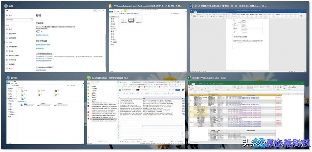Click the 此电脑 computer icon in thumbnail title
The width and height of the screenshot is (312, 152).
tap(6, 77)
